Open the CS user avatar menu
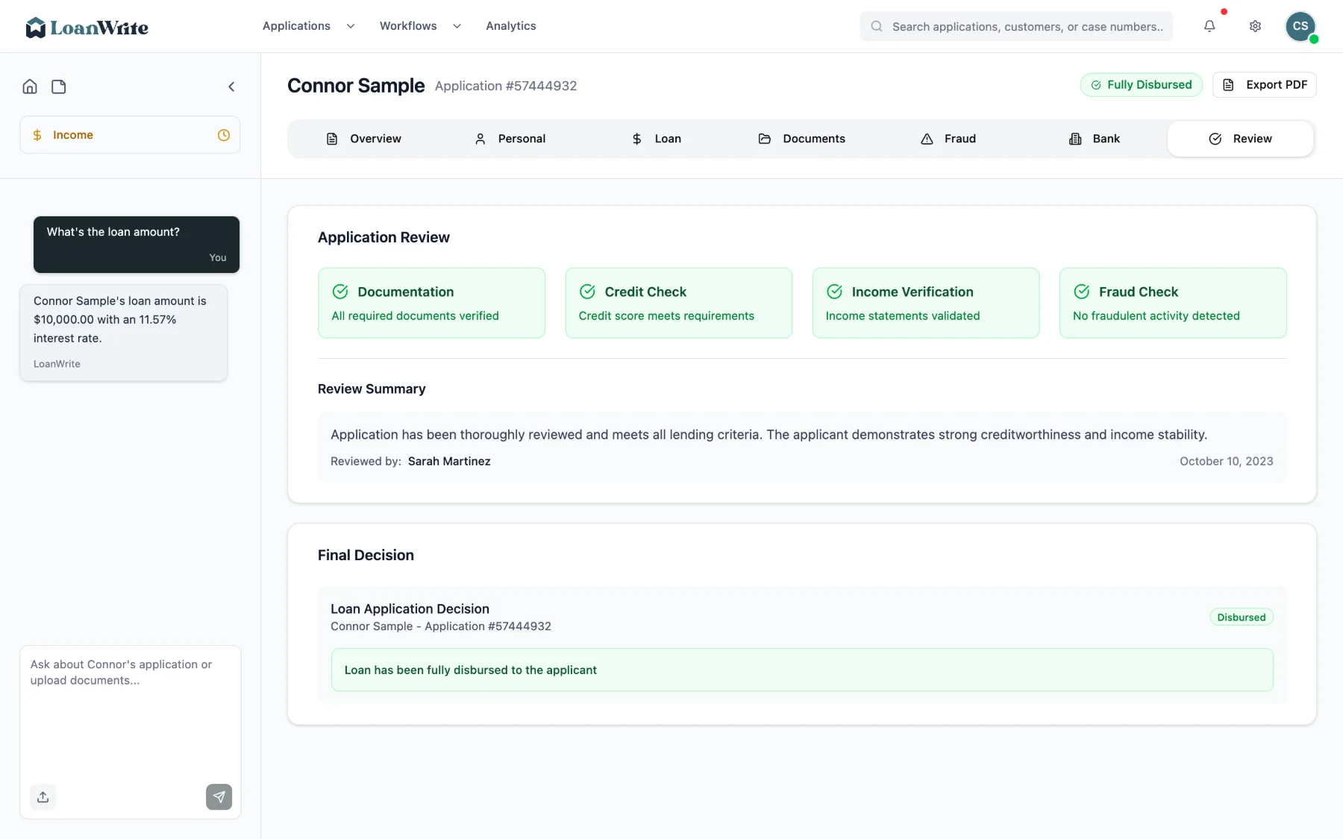 pos(1300,26)
